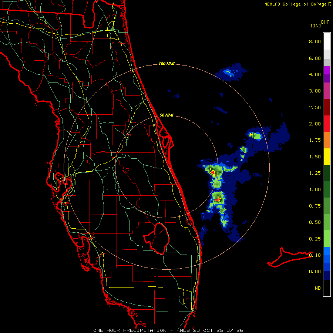Viewport: 333px width, 333px height.
Task: Click the NEXLAB-College of DuPage credit text
Action: click(295, 4)
